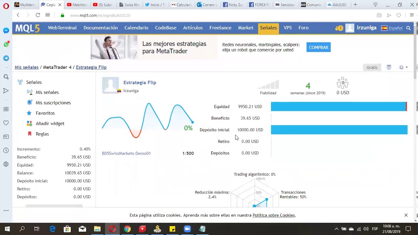Image resolution: width=418 pixels, height=235 pixels.
Task: Open Telegram in Opera sidebar
Action: [x=6, y=58]
